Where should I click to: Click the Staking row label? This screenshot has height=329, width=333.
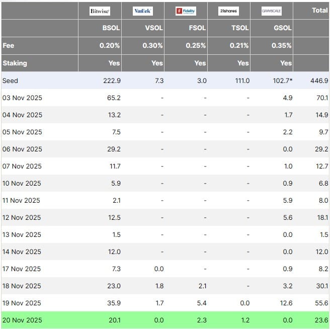click(x=15, y=63)
